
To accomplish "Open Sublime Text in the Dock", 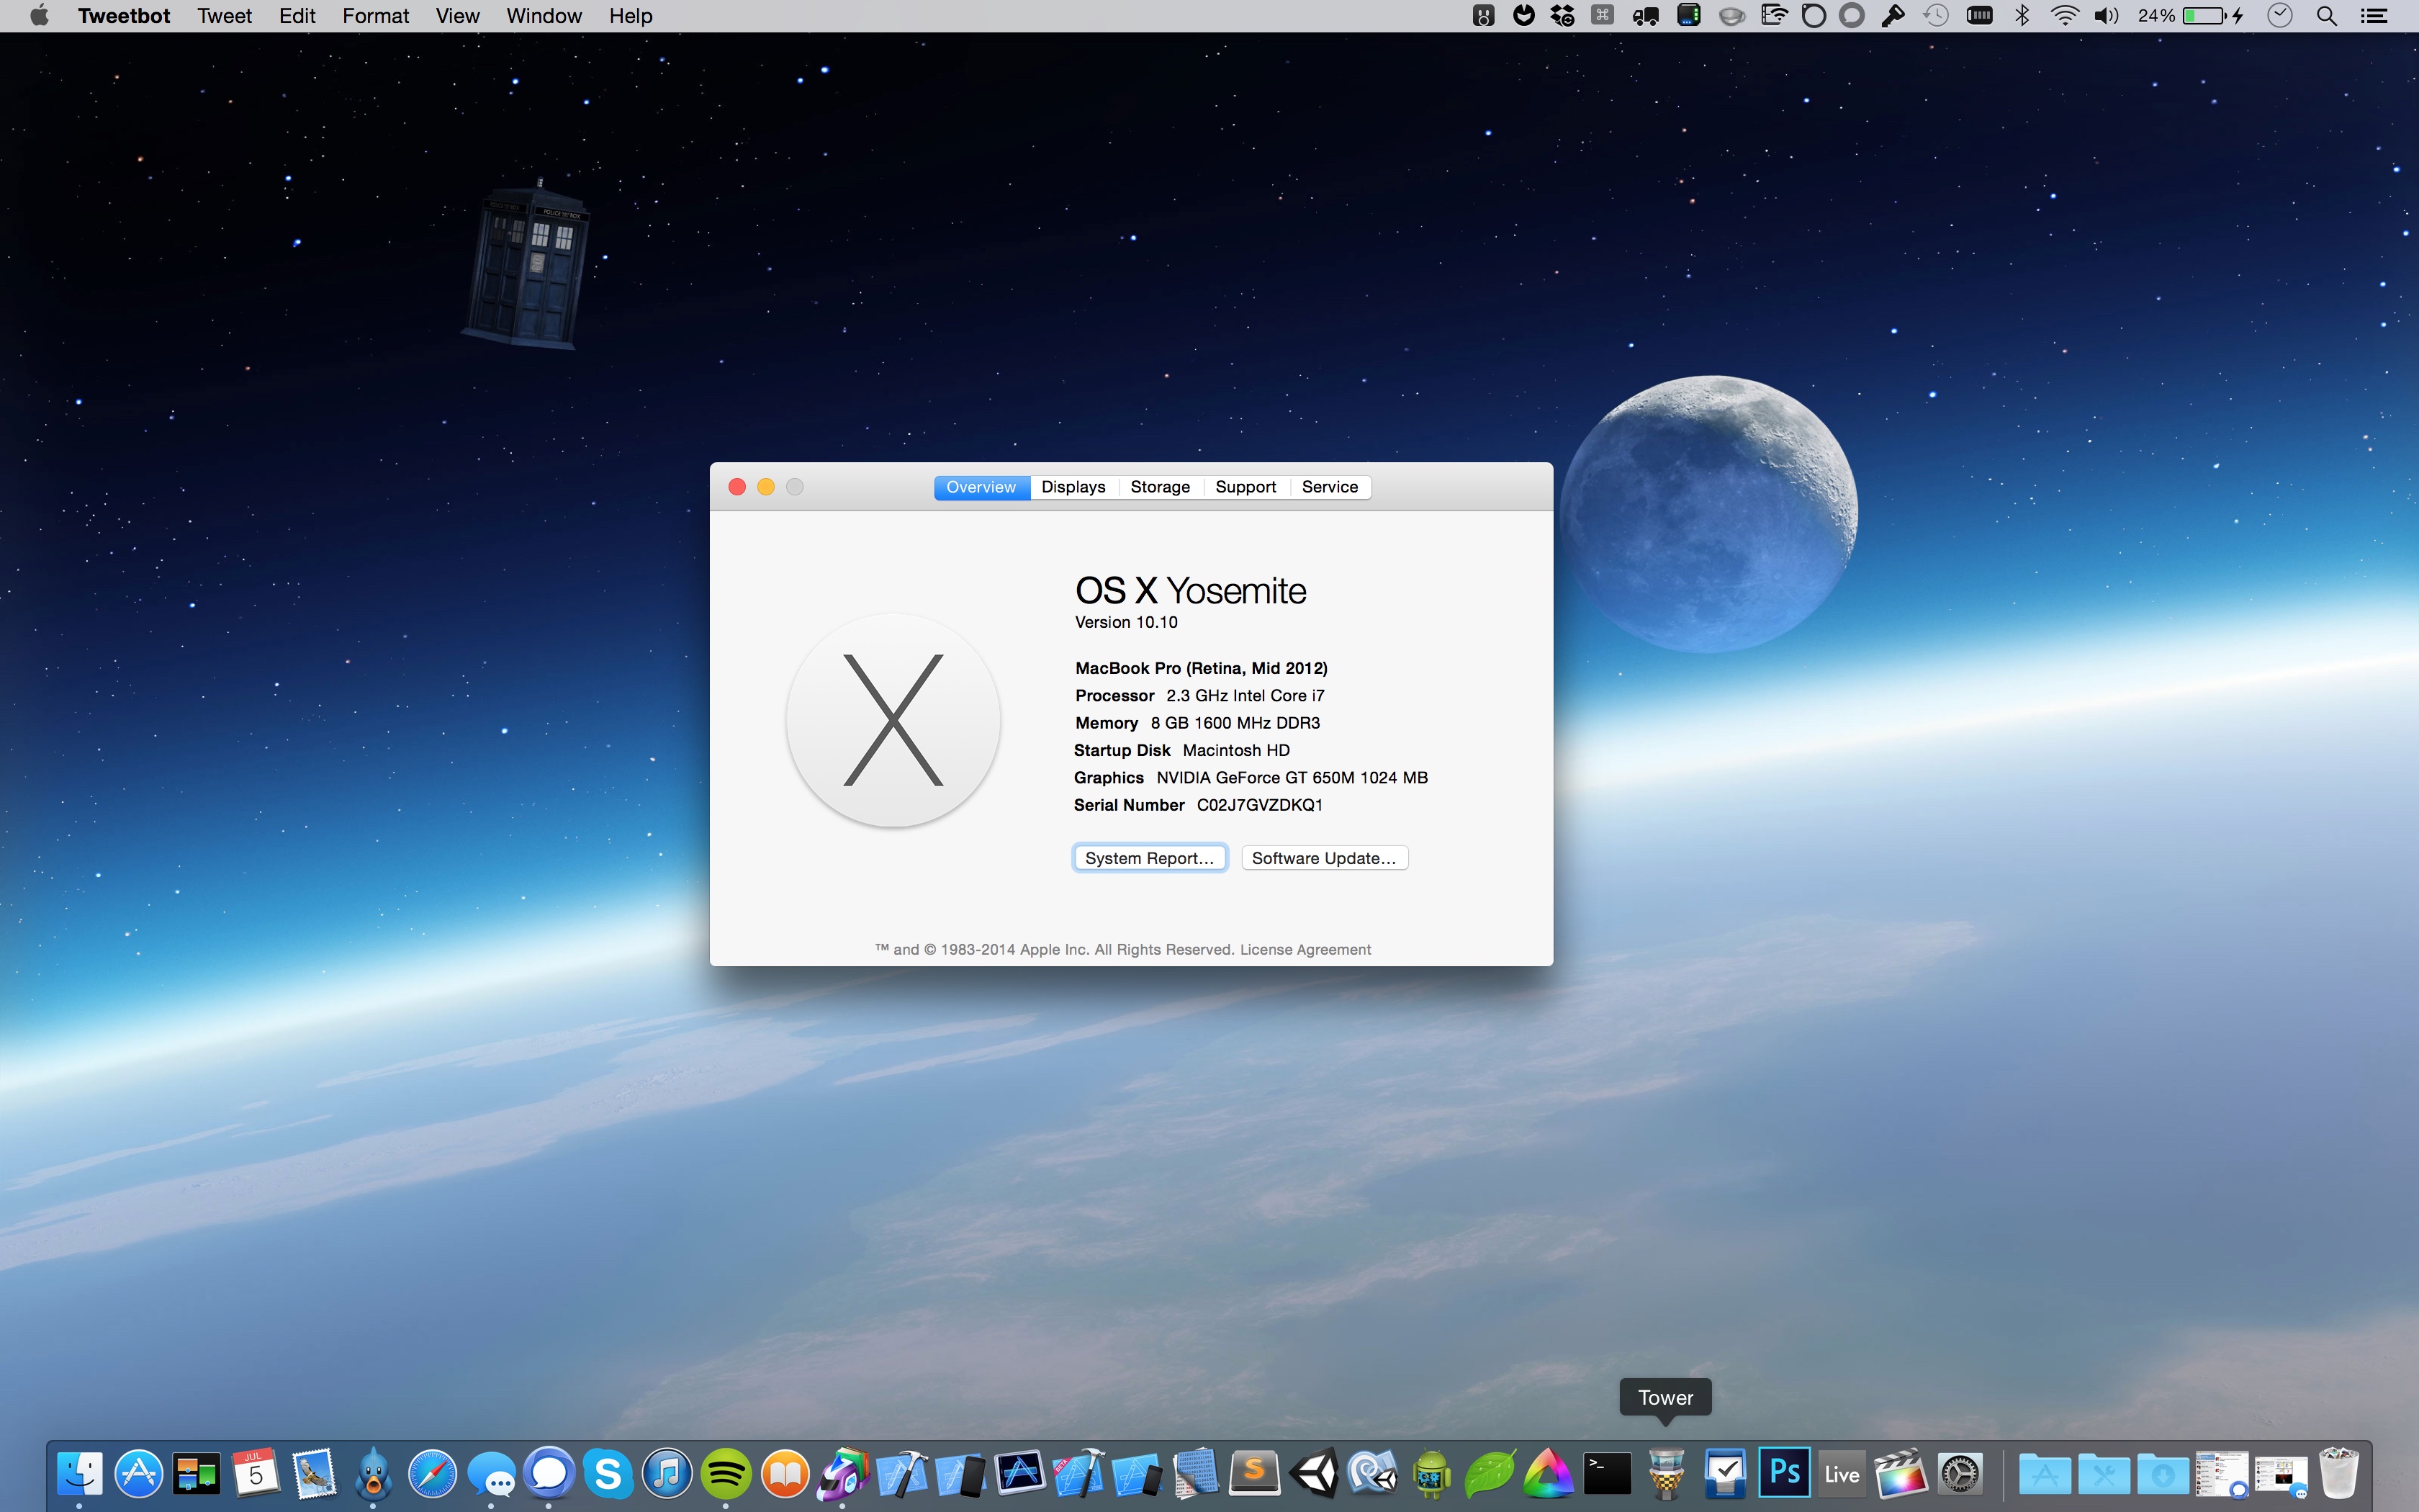I will click(1254, 1474).
